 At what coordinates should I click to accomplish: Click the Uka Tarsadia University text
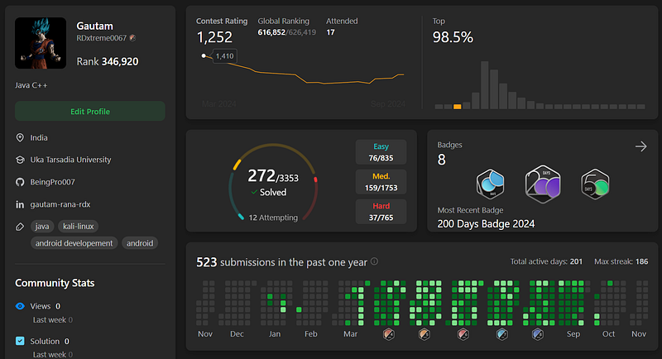(70, 160)
